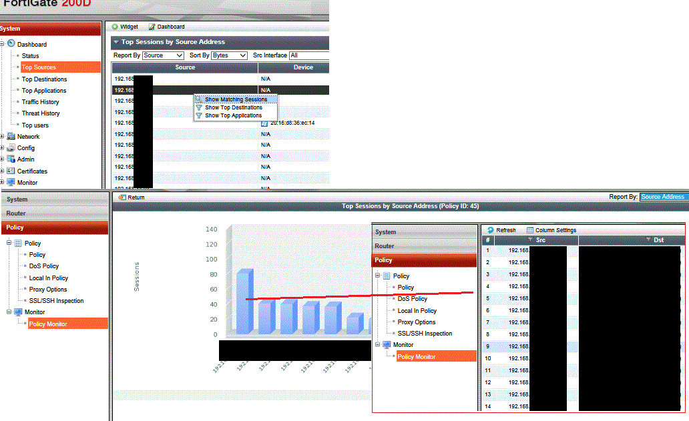Open the Report By Source dropdown
689x421 pixels.
(x=163, y=55)
